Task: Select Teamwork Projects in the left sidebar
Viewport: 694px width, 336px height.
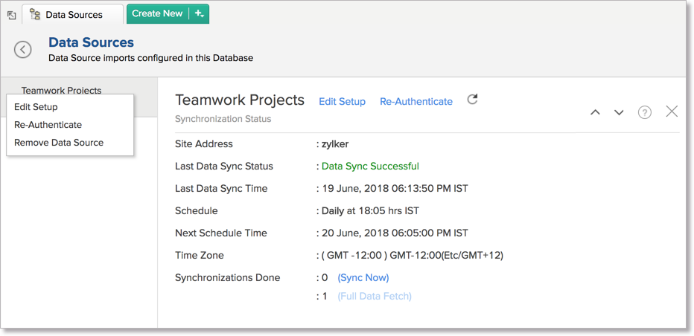Action: [x=62, y=90]
